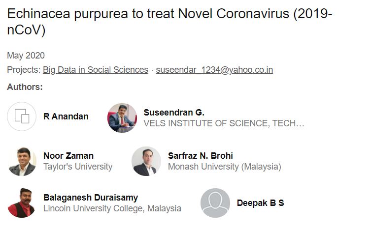Screen dimensions: 370x231
Task: Click Deepak B S default avatar icon
Action: (215, 202)
